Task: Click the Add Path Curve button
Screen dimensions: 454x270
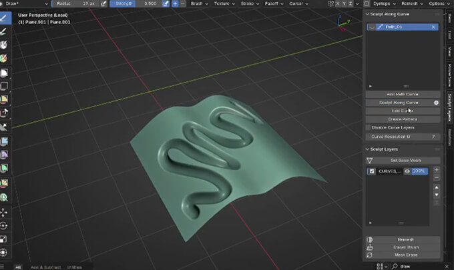Action: click(403, 95)
